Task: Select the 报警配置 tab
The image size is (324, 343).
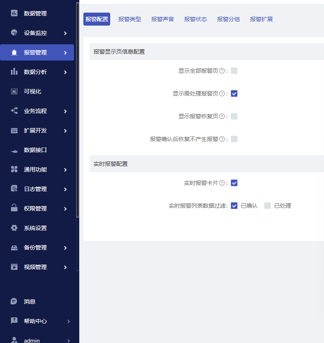Action: 97,19
